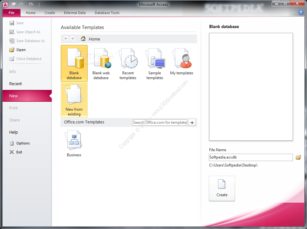The image size is (307, 229).
Task: Click Redo in the Quick Access Toolbar
Action: click(31, 4)
